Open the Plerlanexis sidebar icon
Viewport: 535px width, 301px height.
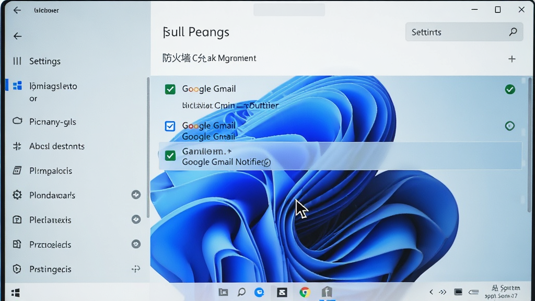pos(17,219)
